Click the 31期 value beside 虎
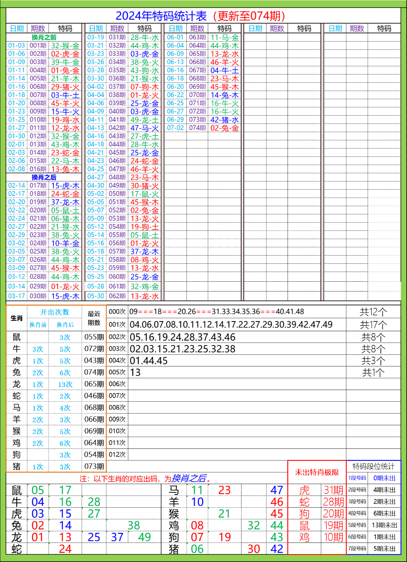Screen dimensions: 407x562 (x=333, y=490)
